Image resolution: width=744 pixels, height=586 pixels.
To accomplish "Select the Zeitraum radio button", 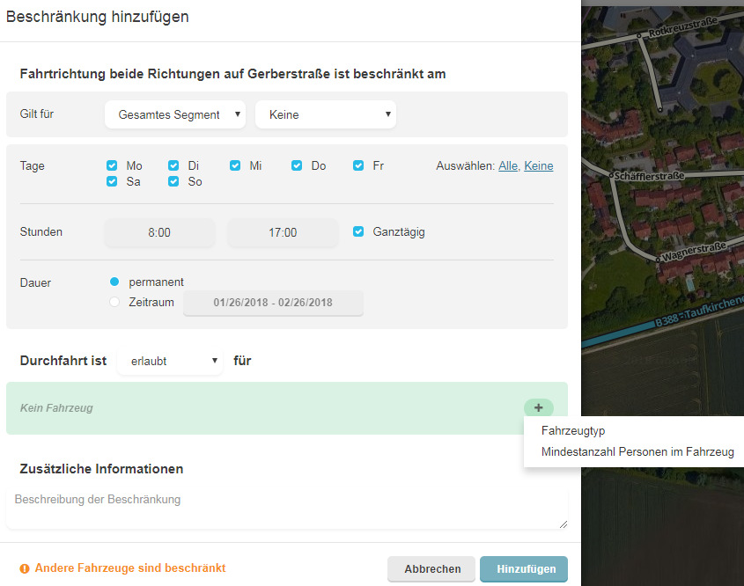I will coord(114,302).
